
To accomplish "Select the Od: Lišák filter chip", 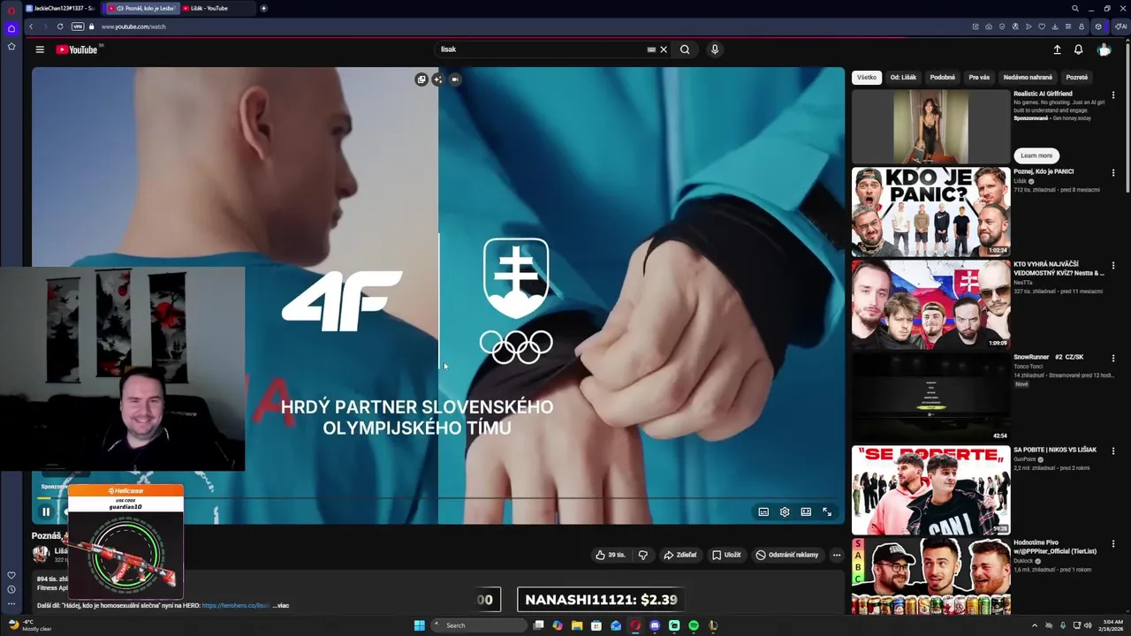I will point(903,77).
